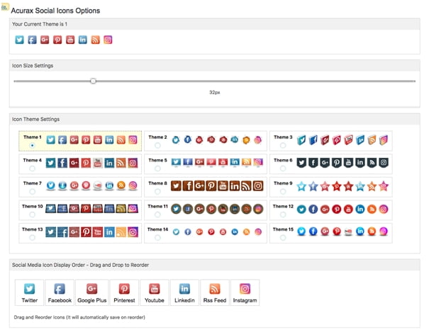
Task: Choose the Theme 13 radio button
Action: click(33, 238)
